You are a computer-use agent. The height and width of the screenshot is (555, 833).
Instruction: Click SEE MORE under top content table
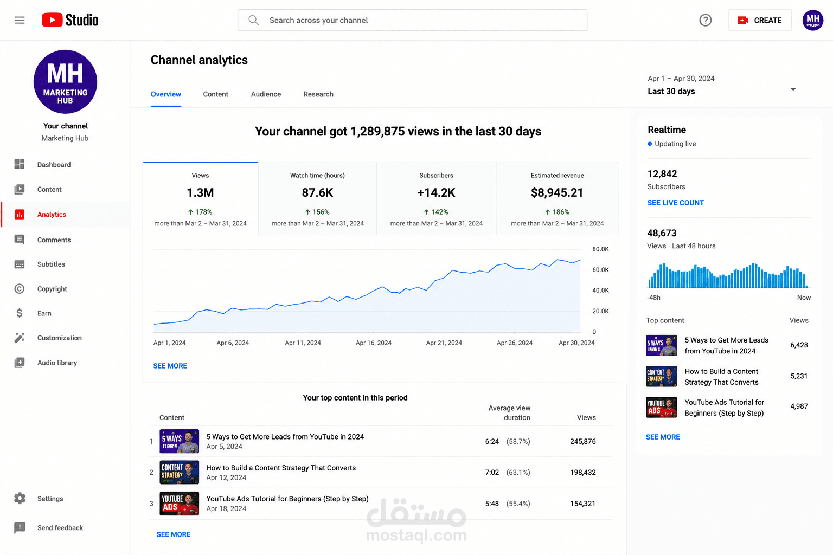pyautogui.click(x=174, y=534)
